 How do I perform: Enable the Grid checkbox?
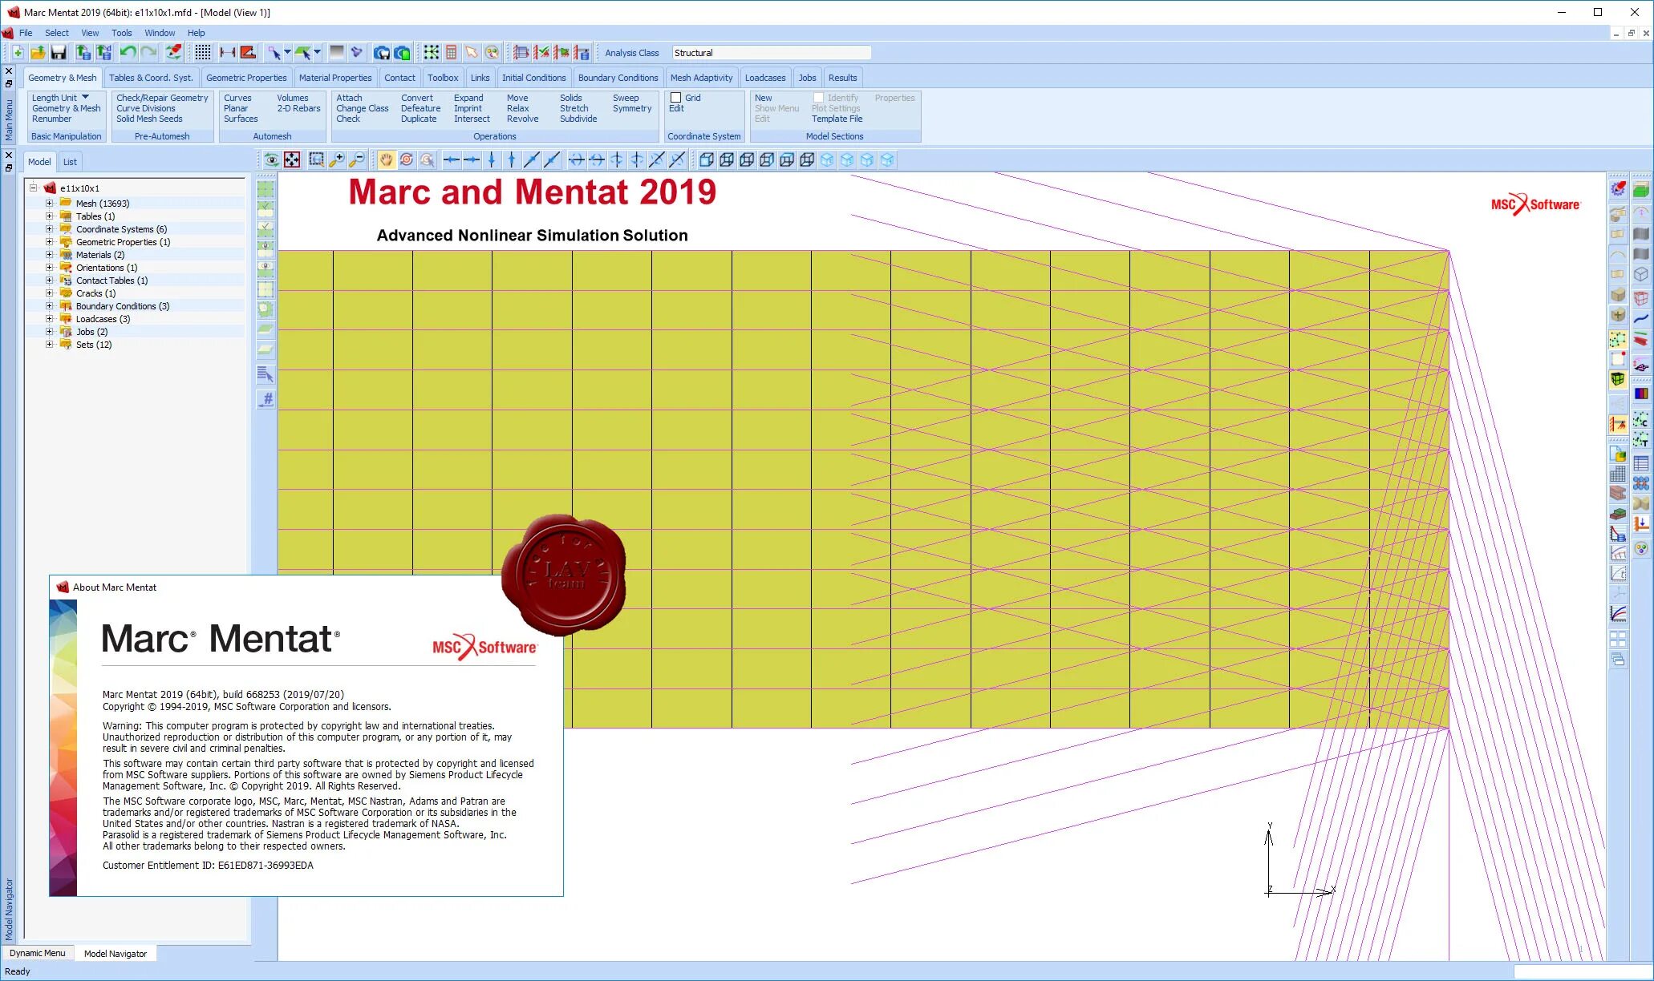coord(676,98)
